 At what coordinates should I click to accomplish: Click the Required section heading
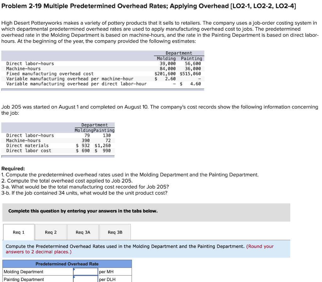point(12,168)
